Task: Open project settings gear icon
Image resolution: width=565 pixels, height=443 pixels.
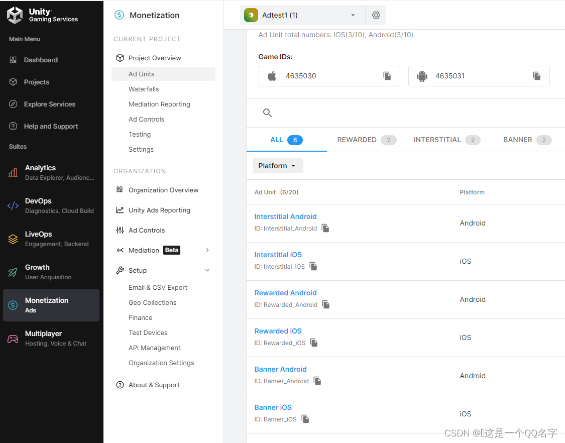Action: click(376, 15)
